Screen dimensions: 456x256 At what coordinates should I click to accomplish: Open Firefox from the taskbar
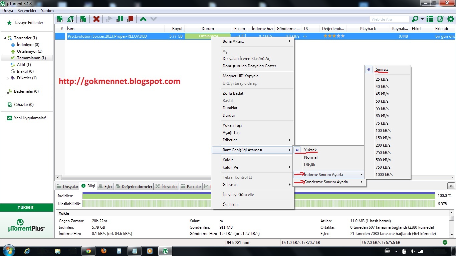tap(104, 251)
